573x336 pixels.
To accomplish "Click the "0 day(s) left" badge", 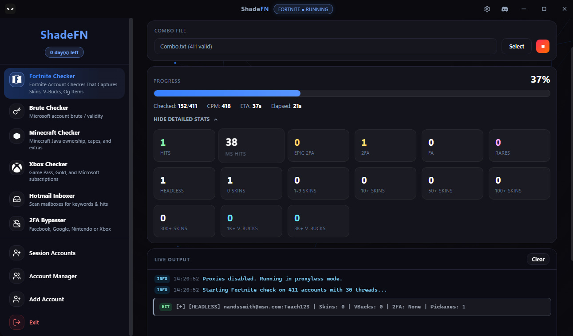I will [64, 52].
